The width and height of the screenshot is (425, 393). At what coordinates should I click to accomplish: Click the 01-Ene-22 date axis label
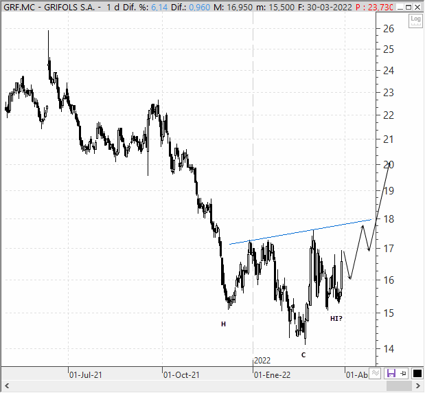click(272, 375)
